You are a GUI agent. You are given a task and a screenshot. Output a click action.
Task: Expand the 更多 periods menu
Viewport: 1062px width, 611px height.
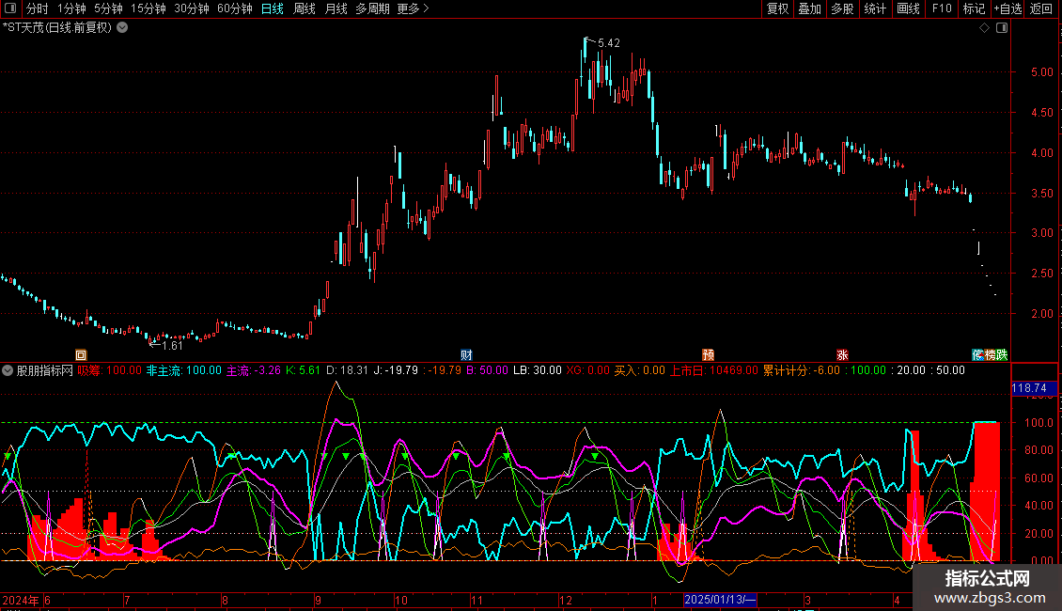click(414, 8)
